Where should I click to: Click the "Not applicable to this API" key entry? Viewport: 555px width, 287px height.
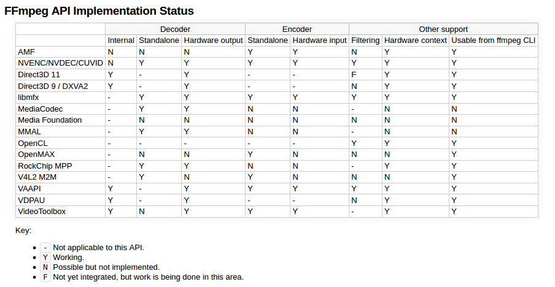(98, 248)
